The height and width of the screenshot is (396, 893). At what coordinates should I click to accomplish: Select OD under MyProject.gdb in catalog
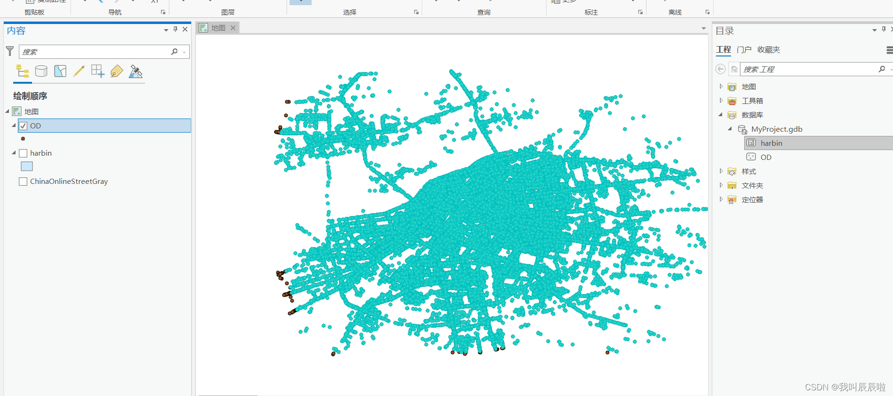[766, 157]
